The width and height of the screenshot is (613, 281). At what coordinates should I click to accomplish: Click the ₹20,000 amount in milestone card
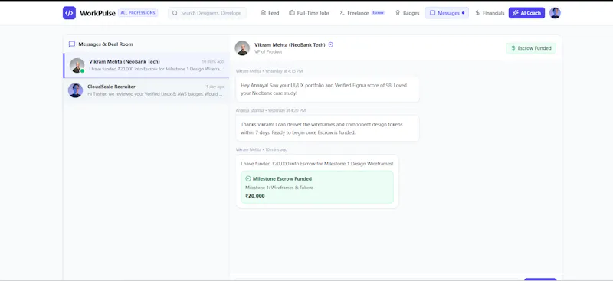pos(255,196)
